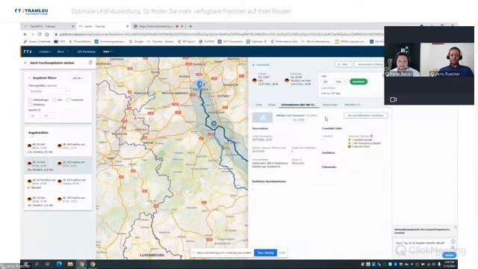Image resolution: width=478 pixels, height=269 pixels.
Task: Click Jens Ruecker's webcam thumbnail
Action: pyautogui.click(x=447, y=60)
